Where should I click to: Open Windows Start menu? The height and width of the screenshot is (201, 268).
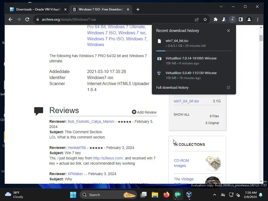coord(73,195)
